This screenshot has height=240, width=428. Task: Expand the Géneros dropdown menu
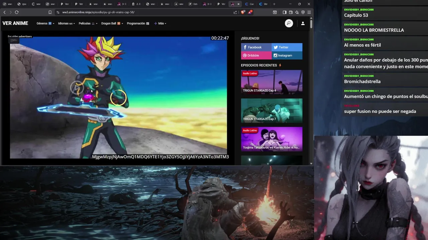pyautogui.click(x=45, y=23)
